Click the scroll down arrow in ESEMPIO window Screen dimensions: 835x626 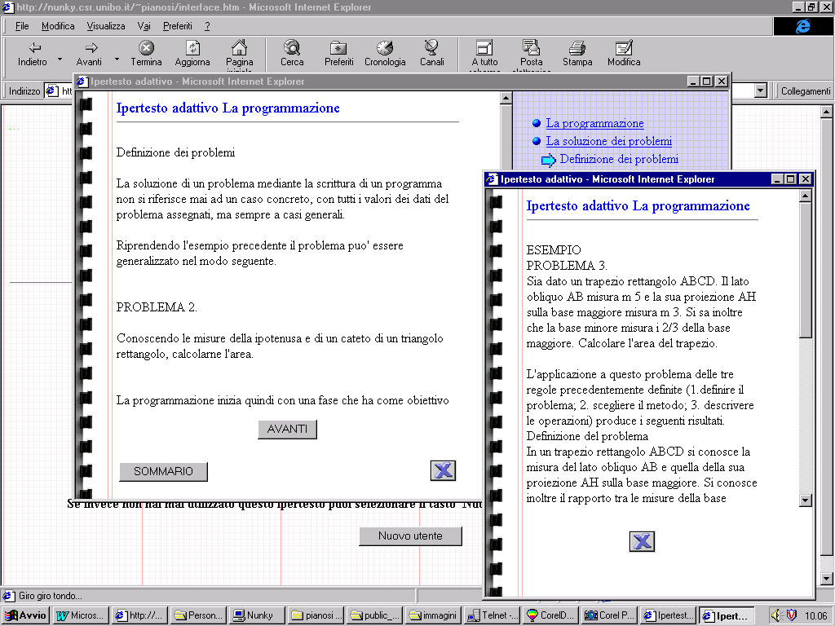(x=806, y=500)
